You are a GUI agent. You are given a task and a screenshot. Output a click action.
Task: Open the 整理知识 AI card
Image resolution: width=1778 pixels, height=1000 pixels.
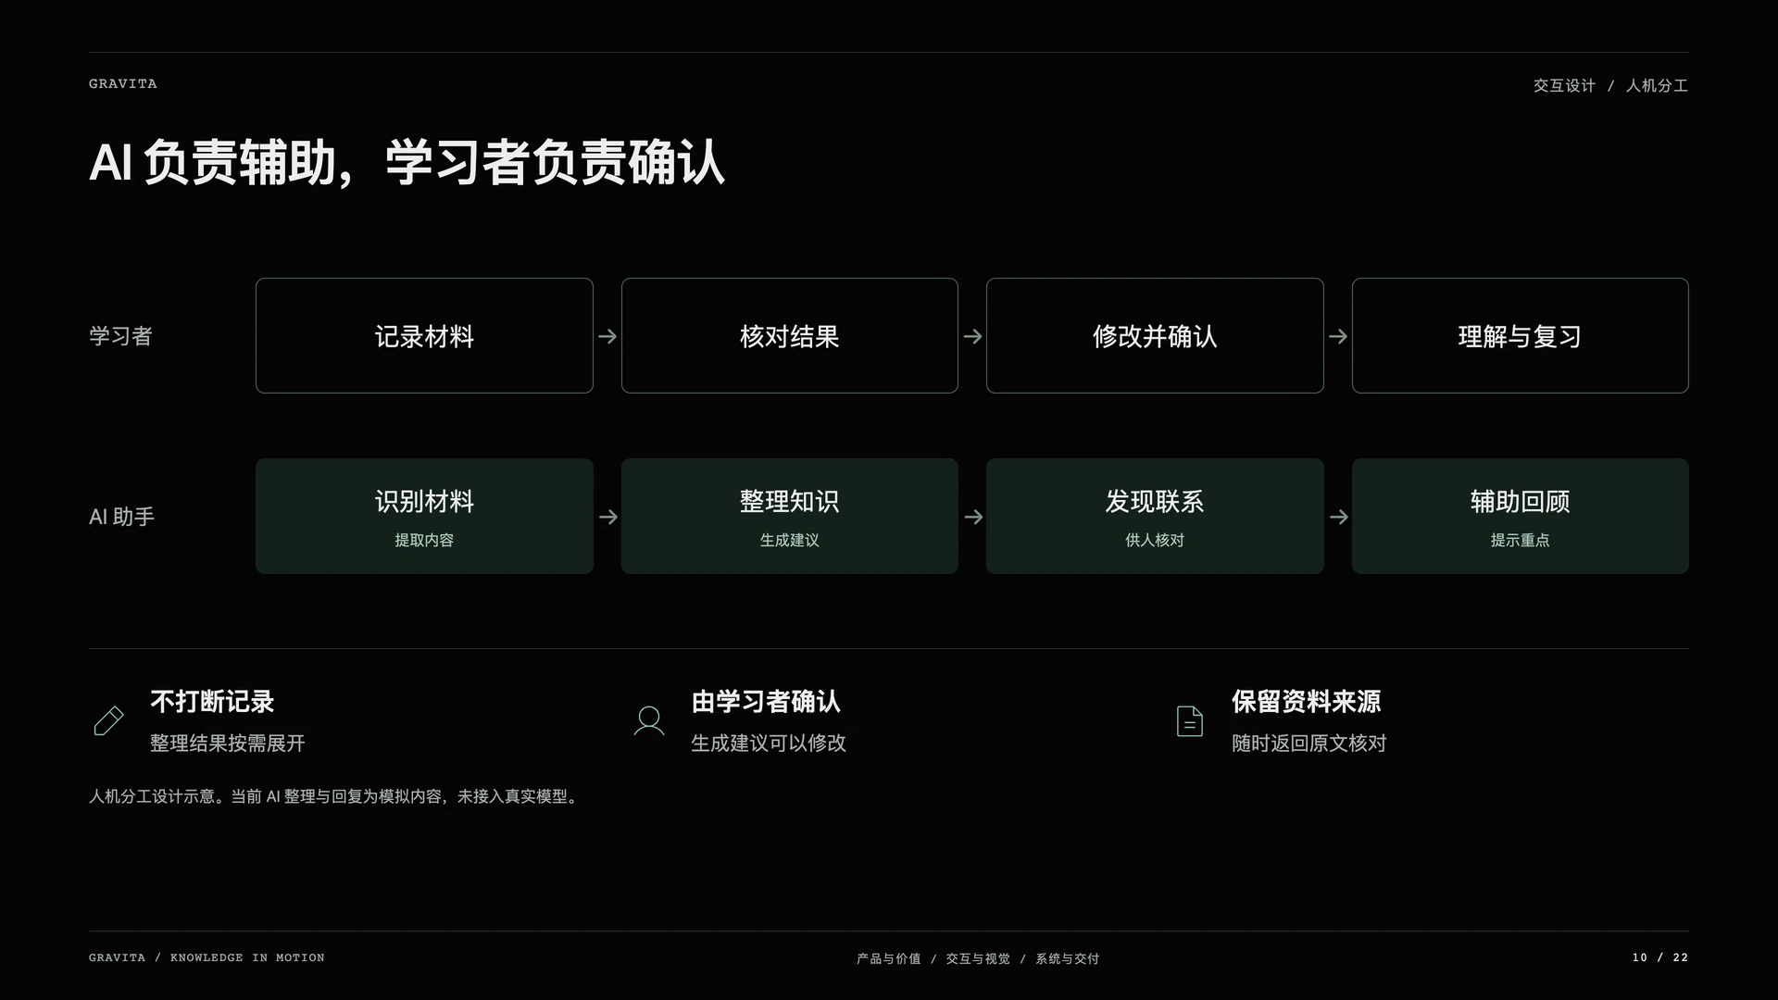point(790,517)
